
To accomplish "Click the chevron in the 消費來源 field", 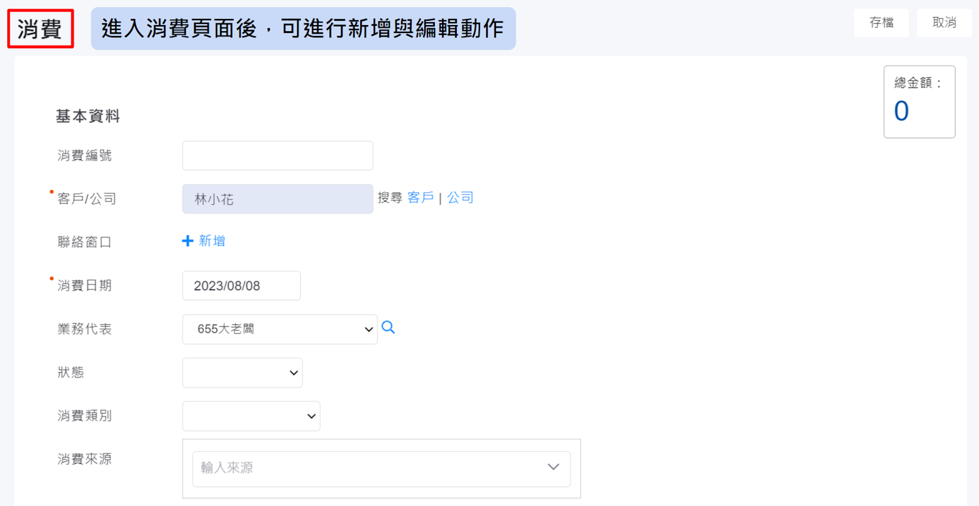I will (x=553, y=467).
